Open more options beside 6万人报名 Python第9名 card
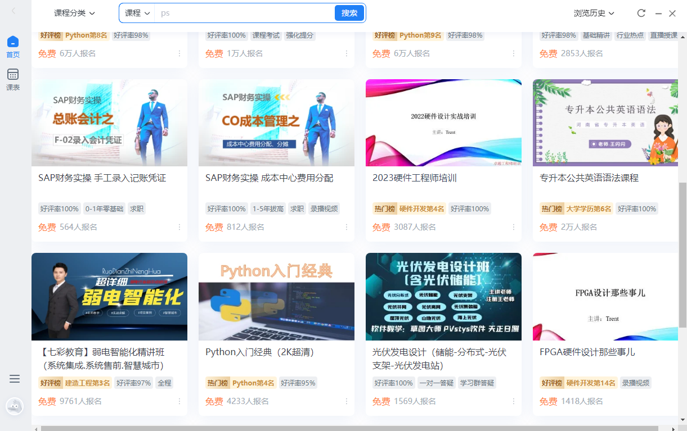 pyautogui.click(x=514, y=53)
